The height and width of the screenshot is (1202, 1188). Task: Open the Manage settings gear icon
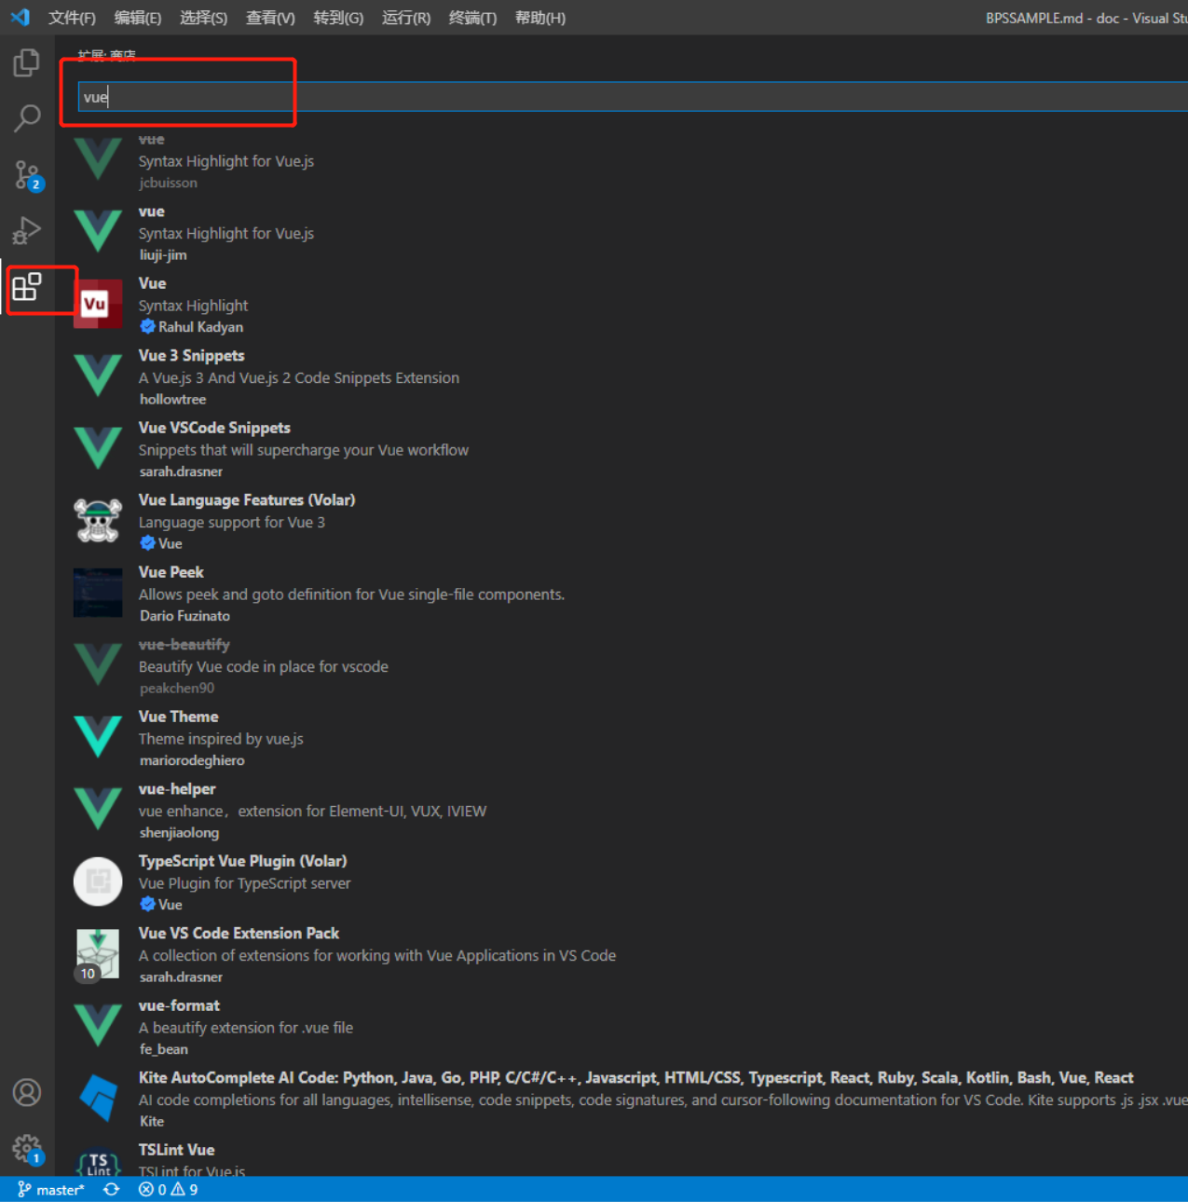pyautogui.click(x=26, y=1149)
